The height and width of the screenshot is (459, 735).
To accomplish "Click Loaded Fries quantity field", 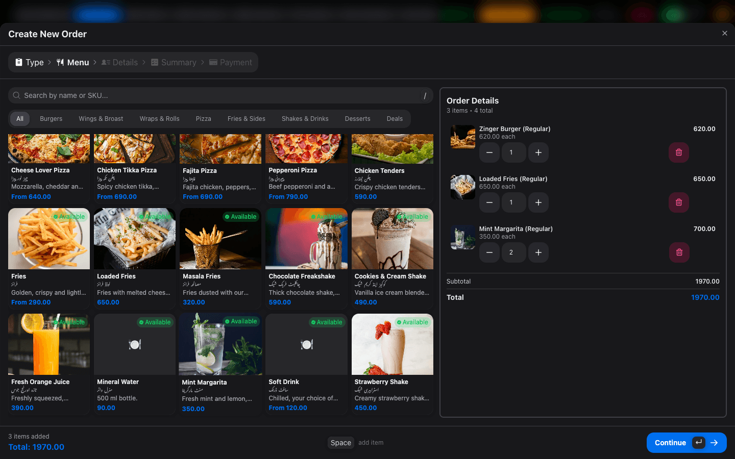I will point(513,202).
